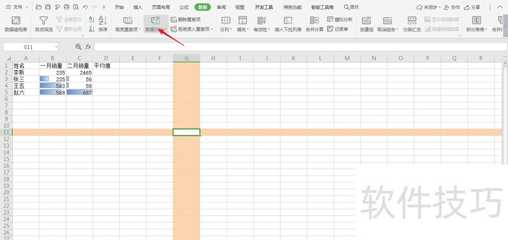Viewport: 508px width, 240px height.
Task: Switch to the 公式 ribbon tab
Action: 184,7
